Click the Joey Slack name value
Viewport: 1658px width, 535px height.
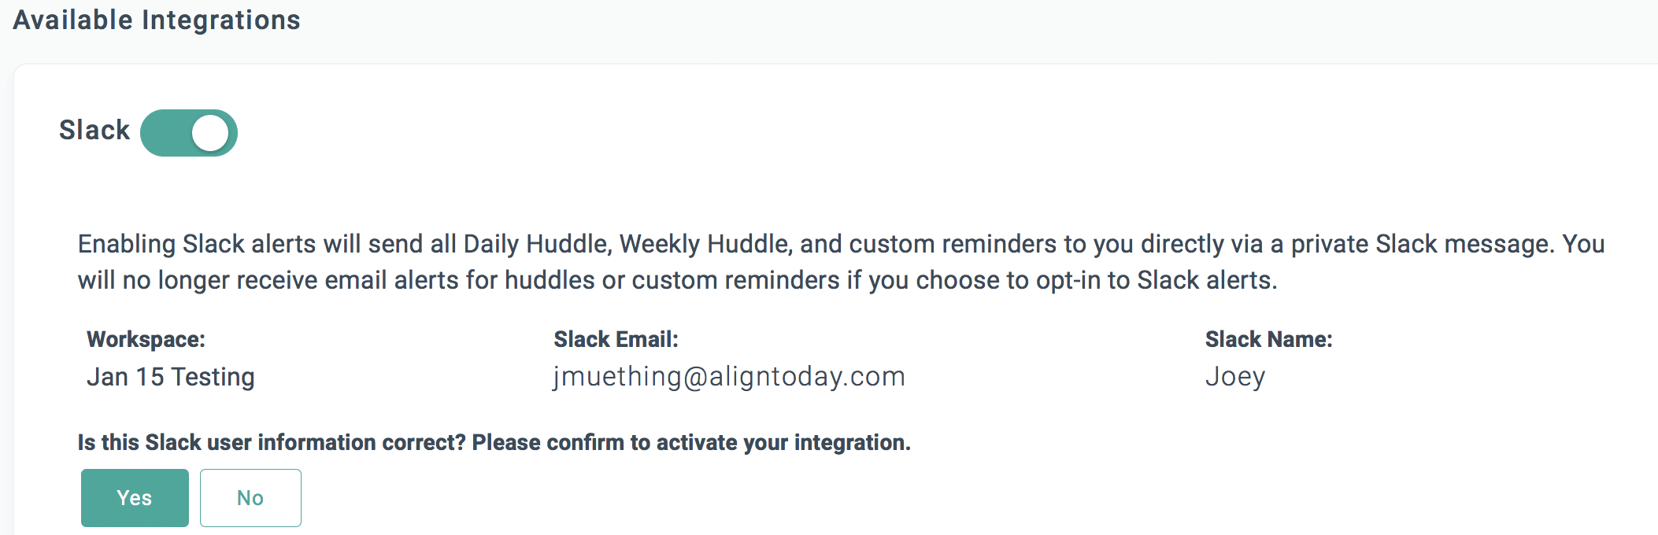click(x=1235, y=377)
